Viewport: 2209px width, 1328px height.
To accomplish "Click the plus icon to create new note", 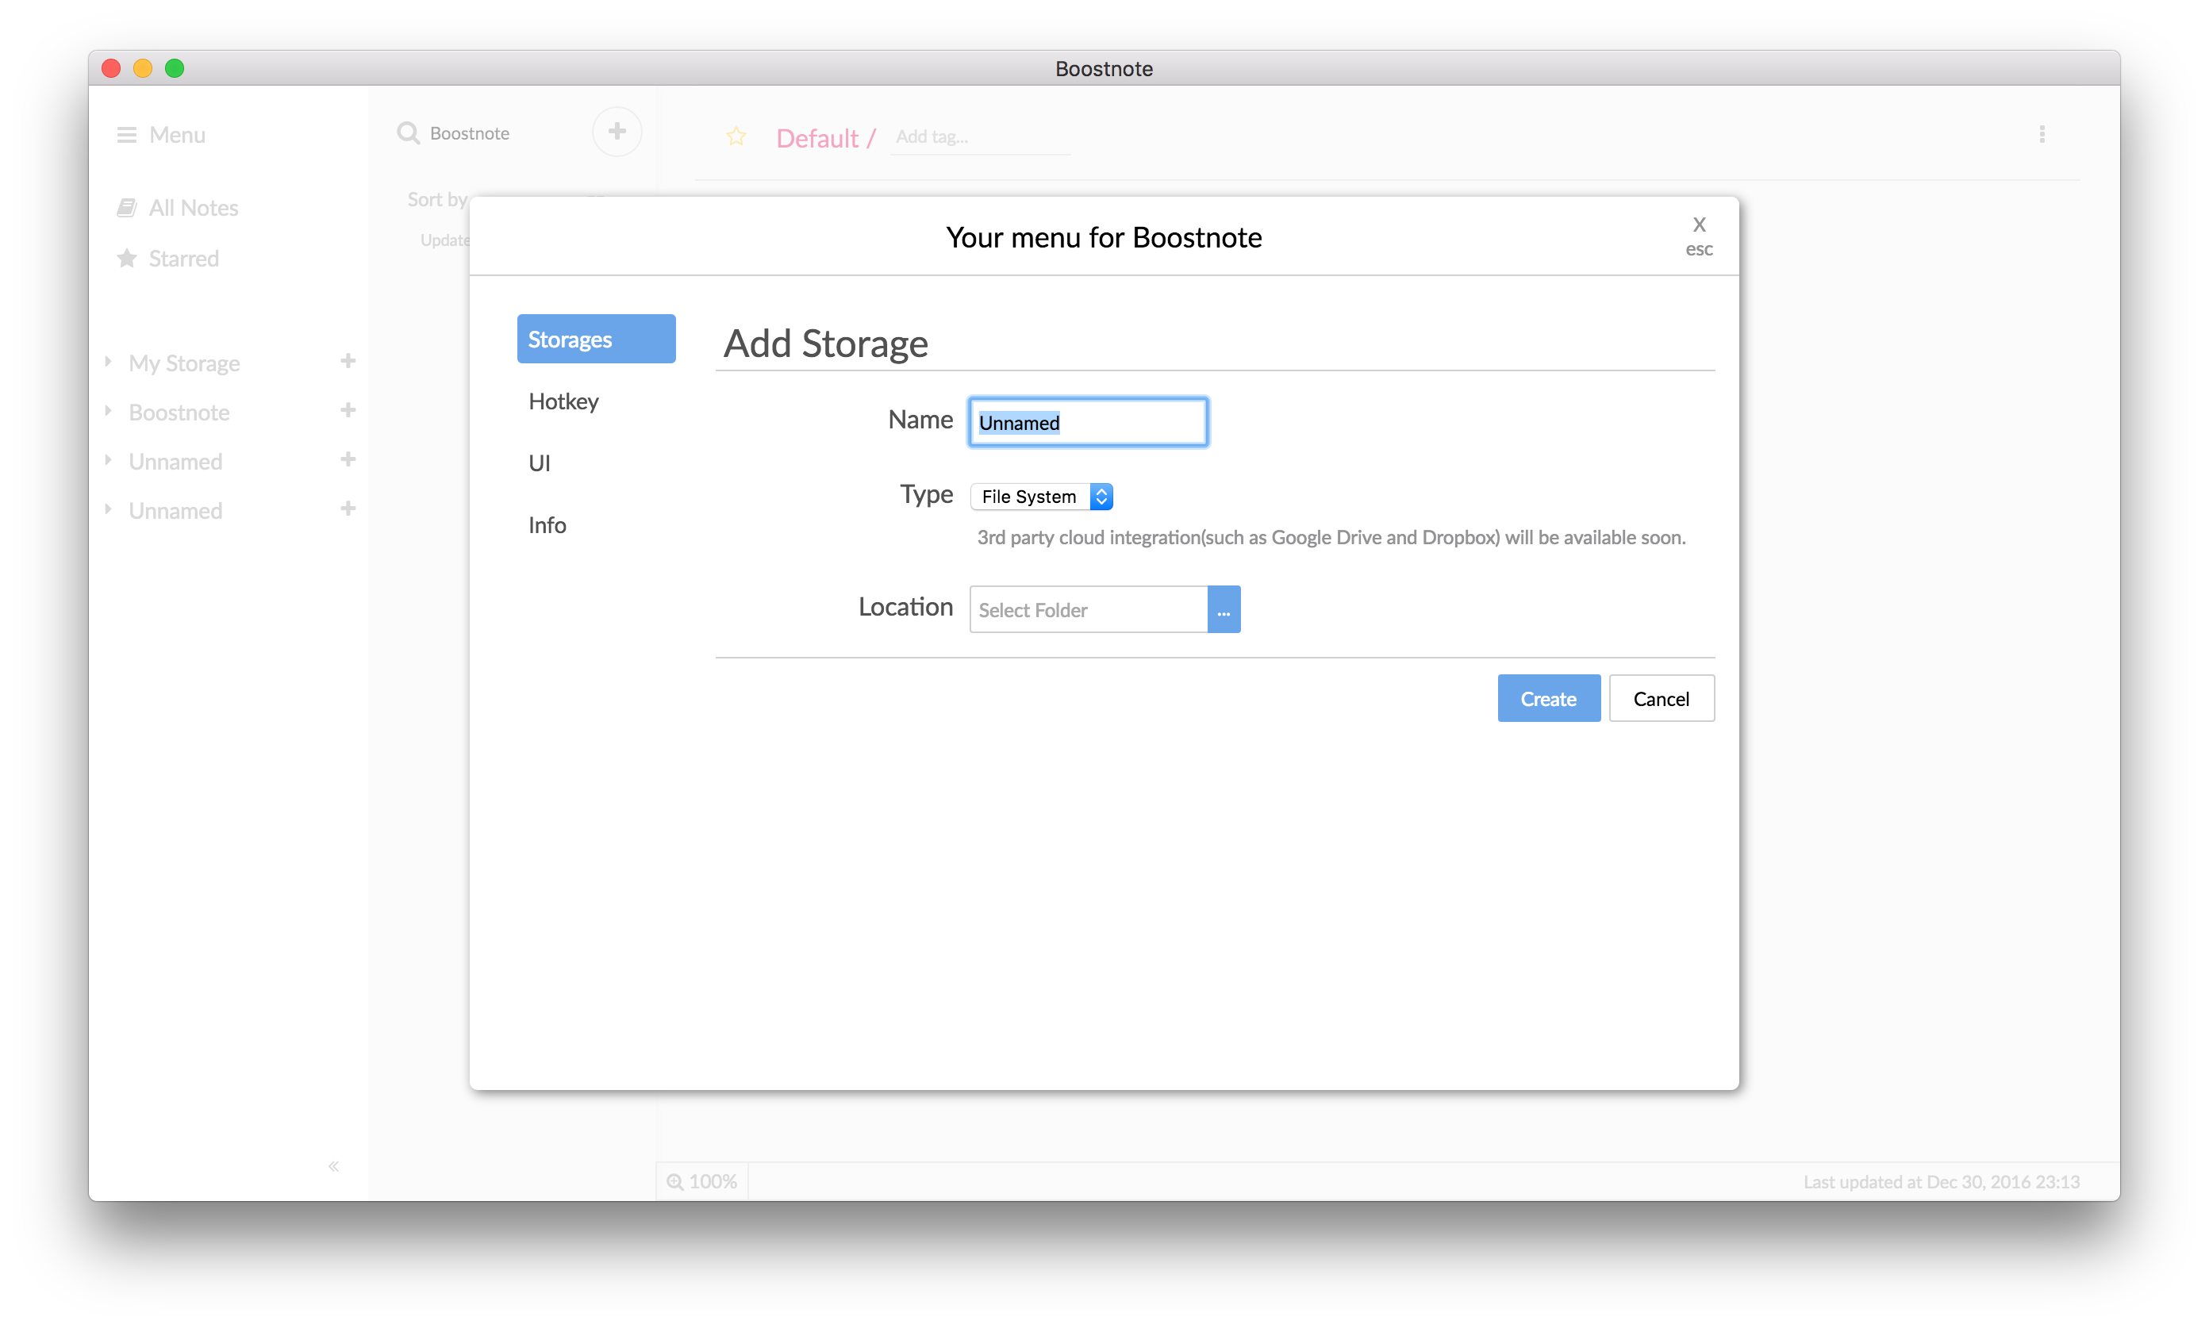I will tap(617, 132).
